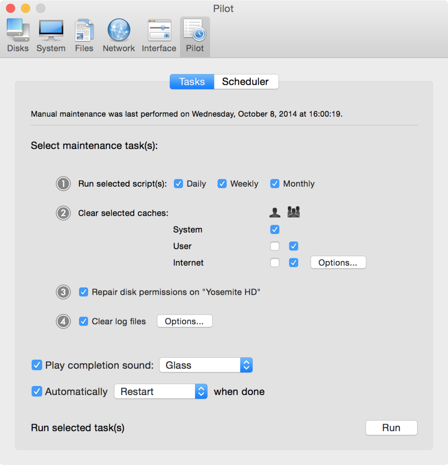The image size is (448, 465).
Task: Toggle the Automatically when done checkbox
Action: (37, 391)
